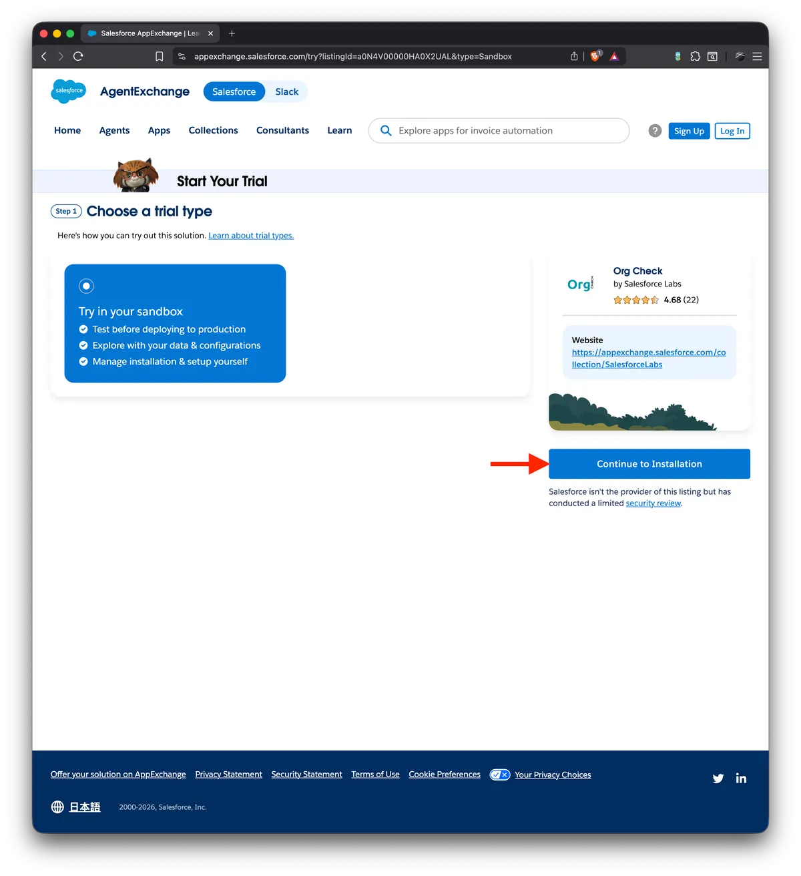Click the 'by Salesforce Labs' text
801x876 pixels.
tap(647, 284)
